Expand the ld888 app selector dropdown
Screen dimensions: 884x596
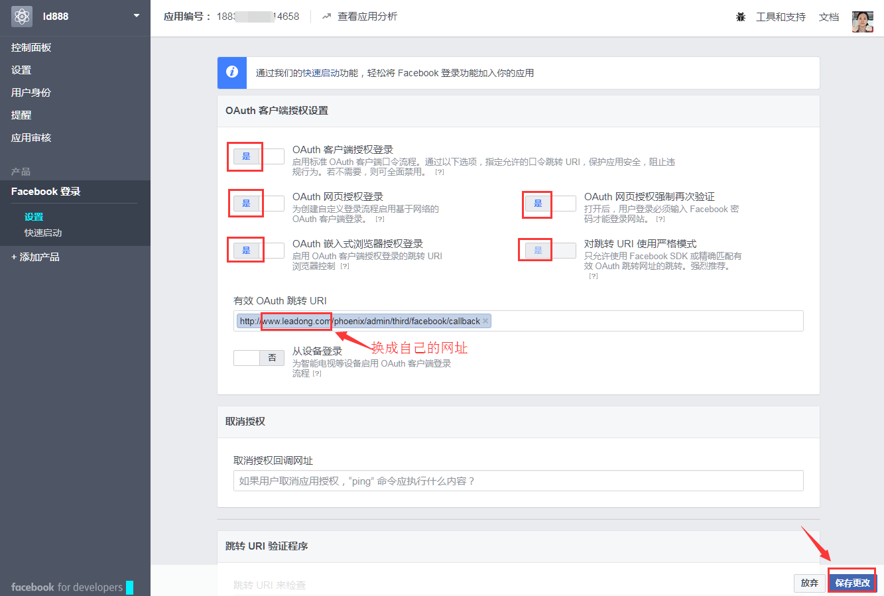pos(137,16)
